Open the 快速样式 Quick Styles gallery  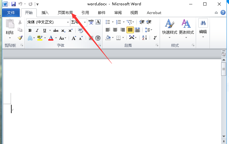(170, 28)
